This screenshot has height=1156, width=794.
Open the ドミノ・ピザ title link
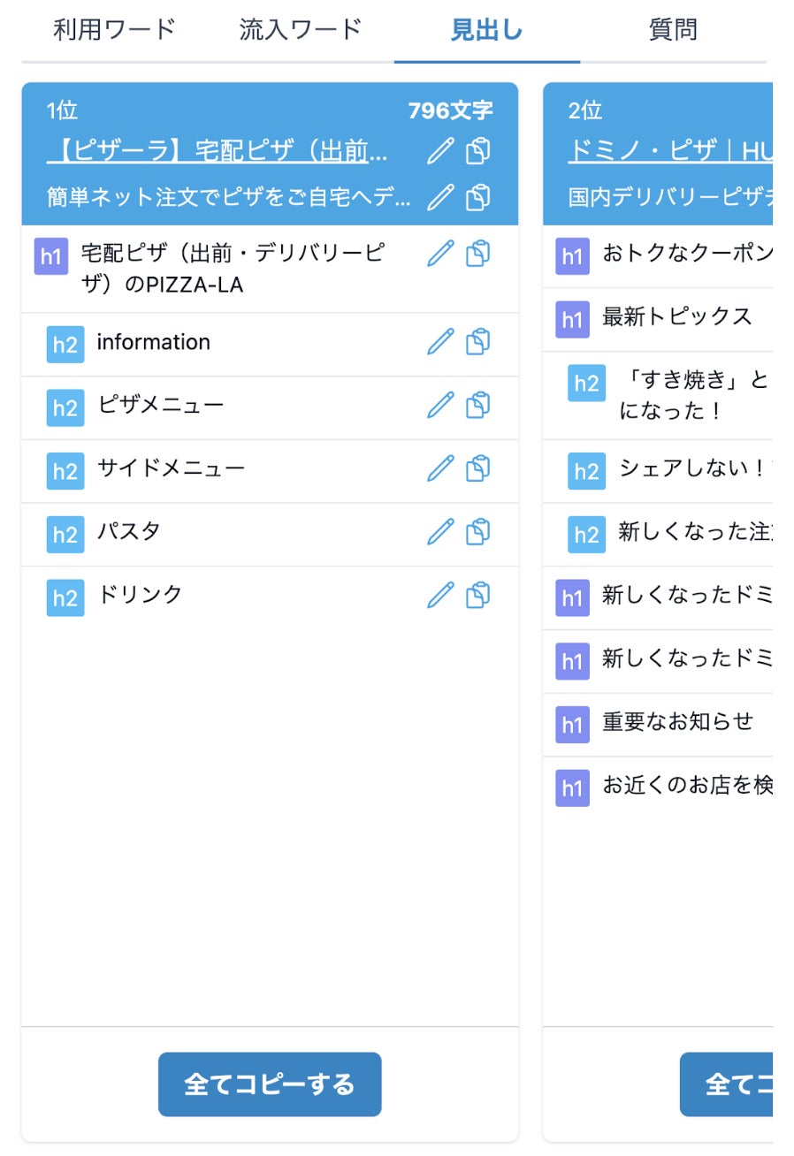click(x=670, y=152)
